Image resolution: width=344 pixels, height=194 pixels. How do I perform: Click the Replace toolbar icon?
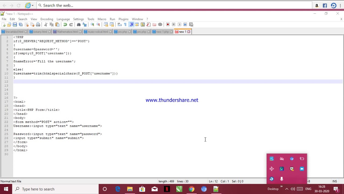point(85,25)
